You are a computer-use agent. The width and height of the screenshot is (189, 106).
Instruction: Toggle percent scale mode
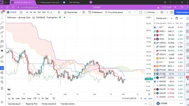point(141,98)
